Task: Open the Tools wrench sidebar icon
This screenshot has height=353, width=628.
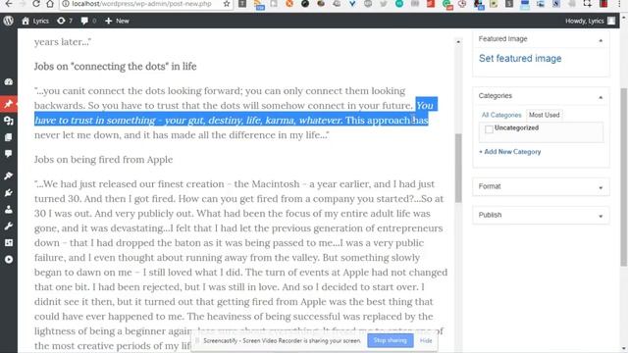Action: coord(9,227)
